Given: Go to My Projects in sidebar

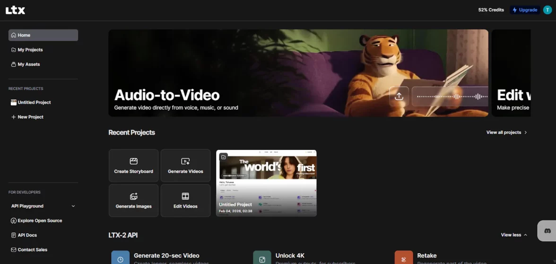Looking at the screenshot, I should [x=30, y=50].
